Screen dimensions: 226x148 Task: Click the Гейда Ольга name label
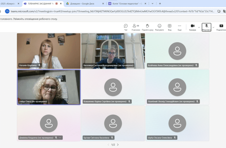(x=33, y=102)
